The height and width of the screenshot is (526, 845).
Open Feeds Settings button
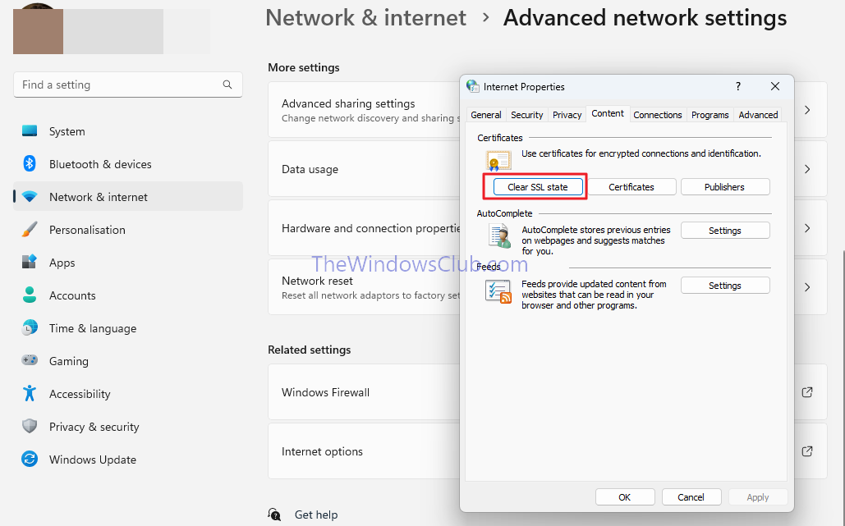pyautogui.click(x=725, y=286)
